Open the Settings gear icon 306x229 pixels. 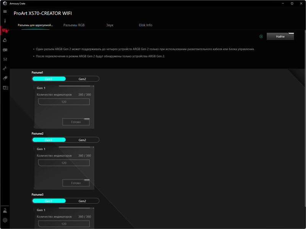[x=5, y=220]
